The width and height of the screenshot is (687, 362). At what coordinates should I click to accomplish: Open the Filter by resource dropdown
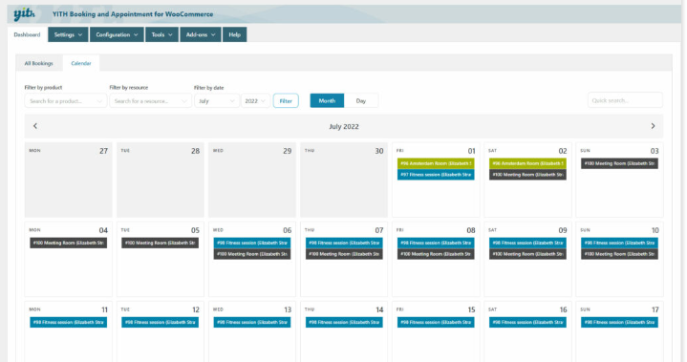point(150,101)
